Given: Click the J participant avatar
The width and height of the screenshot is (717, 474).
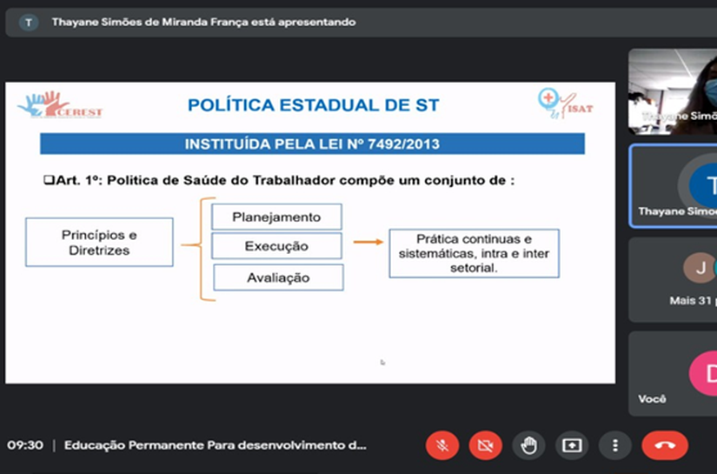Looking at the screenshot, I should click(x=700, y=268).
